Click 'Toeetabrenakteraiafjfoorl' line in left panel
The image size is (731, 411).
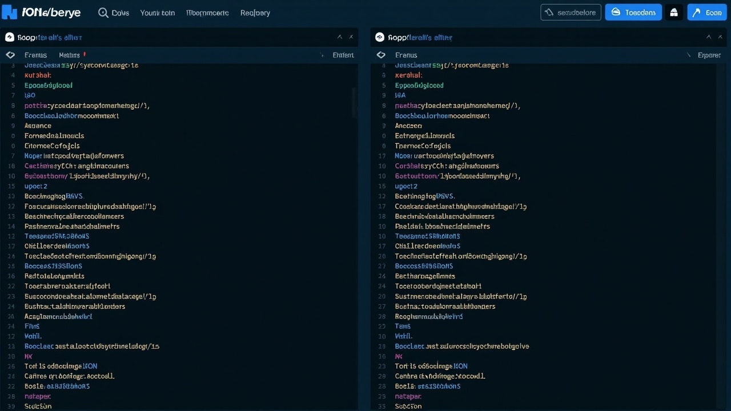click(67, 287)
